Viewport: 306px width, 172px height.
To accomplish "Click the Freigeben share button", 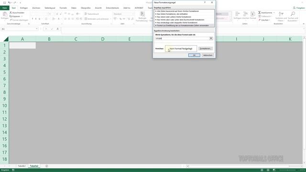I will point(299,8).
